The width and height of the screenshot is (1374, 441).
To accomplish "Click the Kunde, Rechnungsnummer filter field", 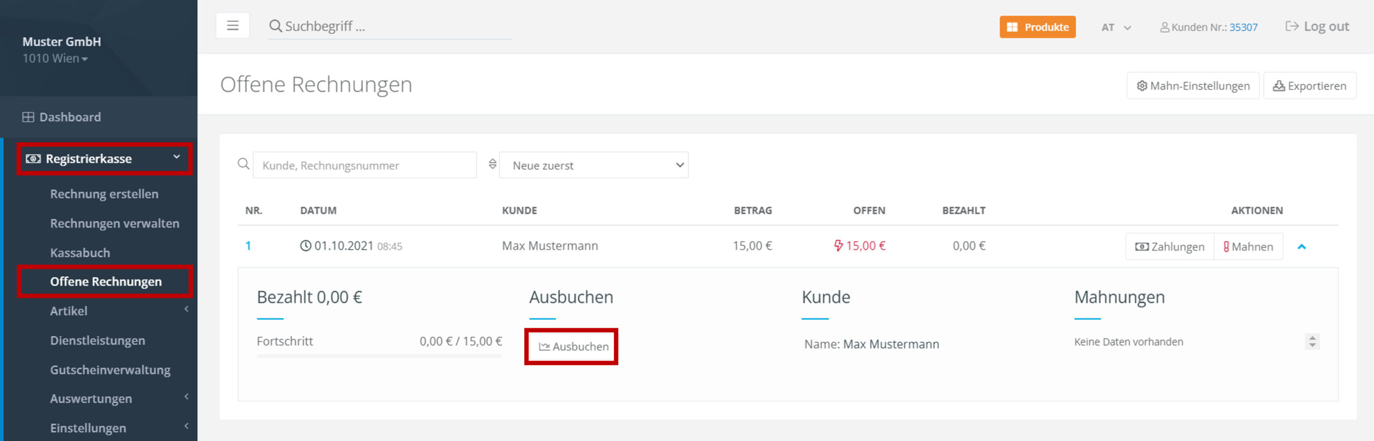I will [x=364, y=165].
